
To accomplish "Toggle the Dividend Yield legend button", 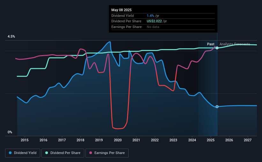I will (x=23, y=153).
